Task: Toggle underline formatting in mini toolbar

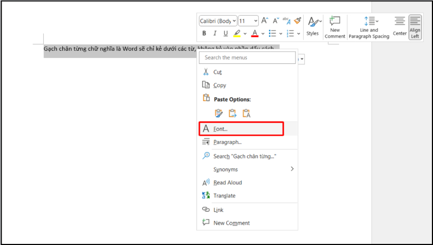Action: (225, 34)
